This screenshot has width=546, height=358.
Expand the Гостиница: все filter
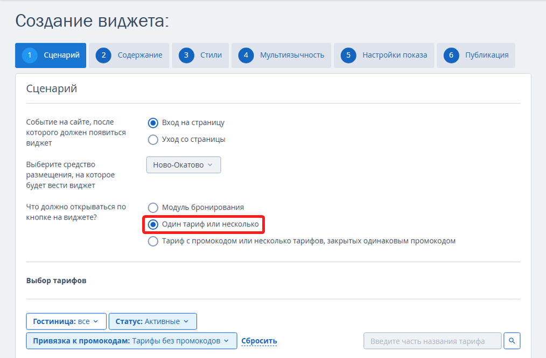66,321
